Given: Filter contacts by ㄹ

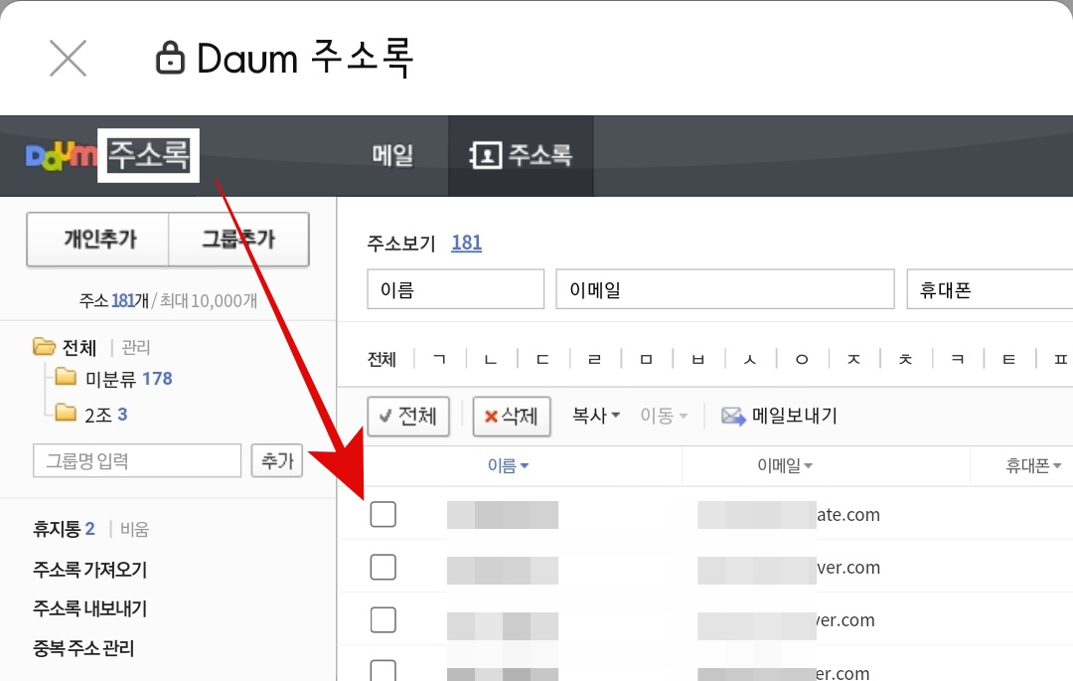Looking at the screenshot, I should 595,359.
